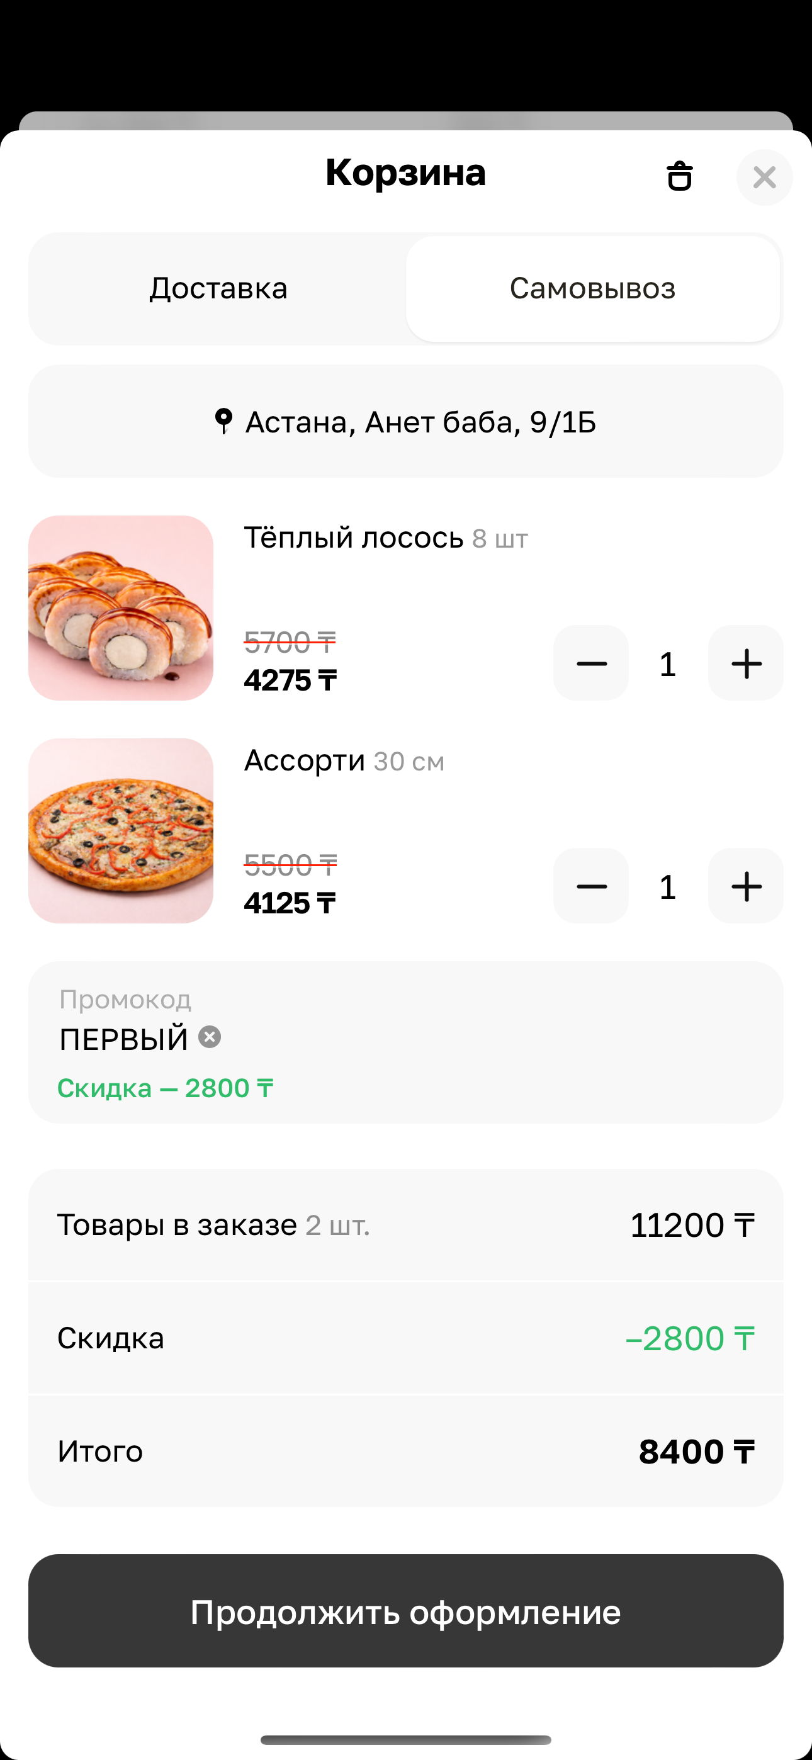This screenshot has height=1760, width=812.
Task: Open the Тёплый лосось roll thumbnail
Action: pyautogui.click(x=121, y=608)
